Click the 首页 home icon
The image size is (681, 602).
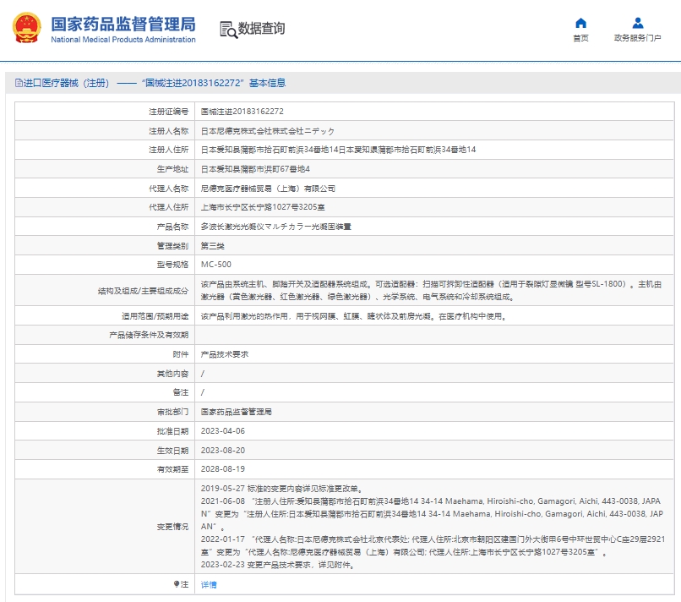(580, 23)
